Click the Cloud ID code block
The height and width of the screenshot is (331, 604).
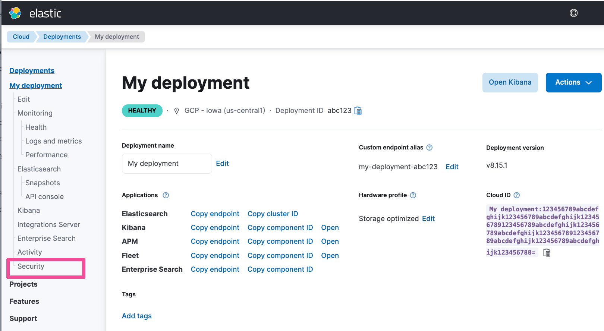[x=542, y=231]
